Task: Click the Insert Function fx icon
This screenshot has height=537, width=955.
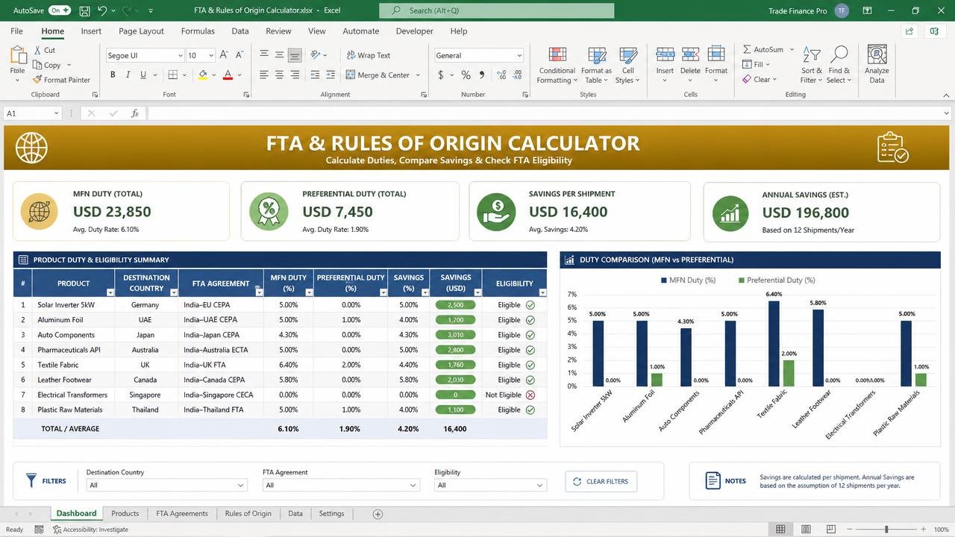Action: pos(135,113)
